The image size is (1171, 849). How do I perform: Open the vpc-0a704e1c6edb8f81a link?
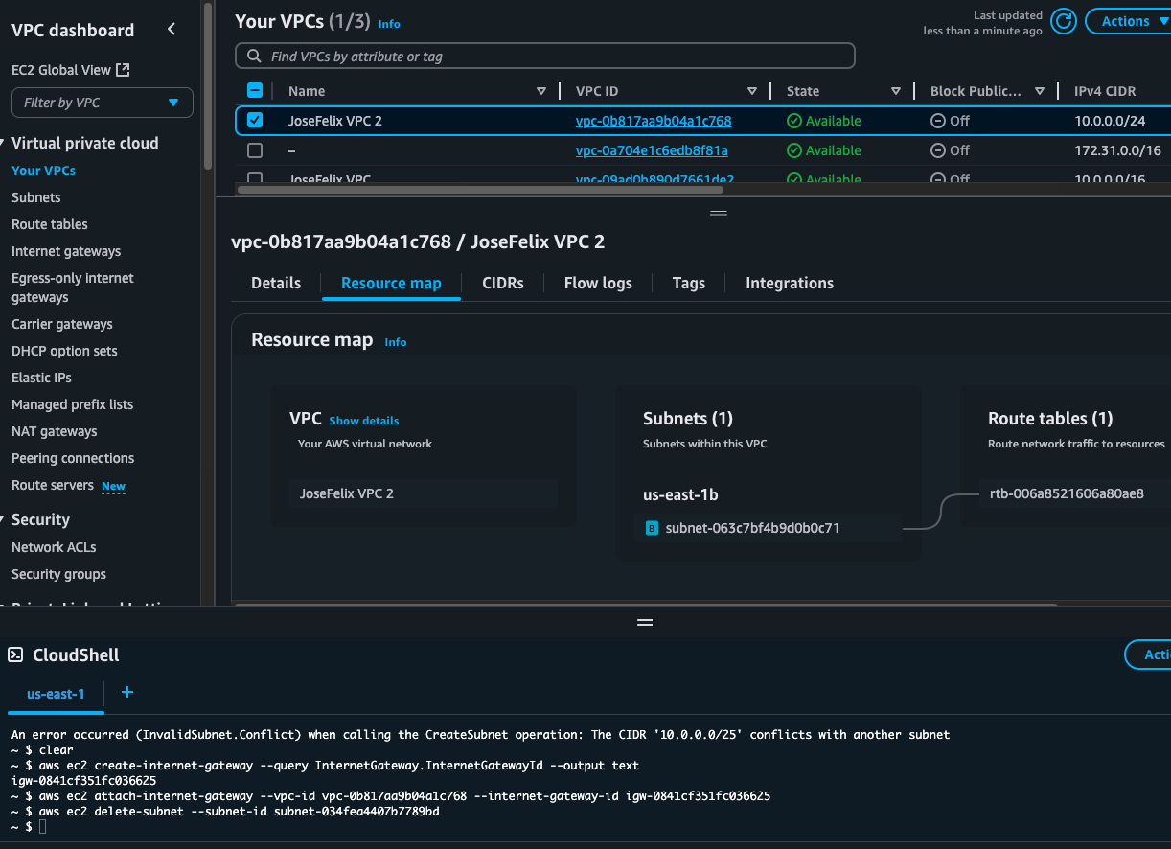tap(652, 150)
